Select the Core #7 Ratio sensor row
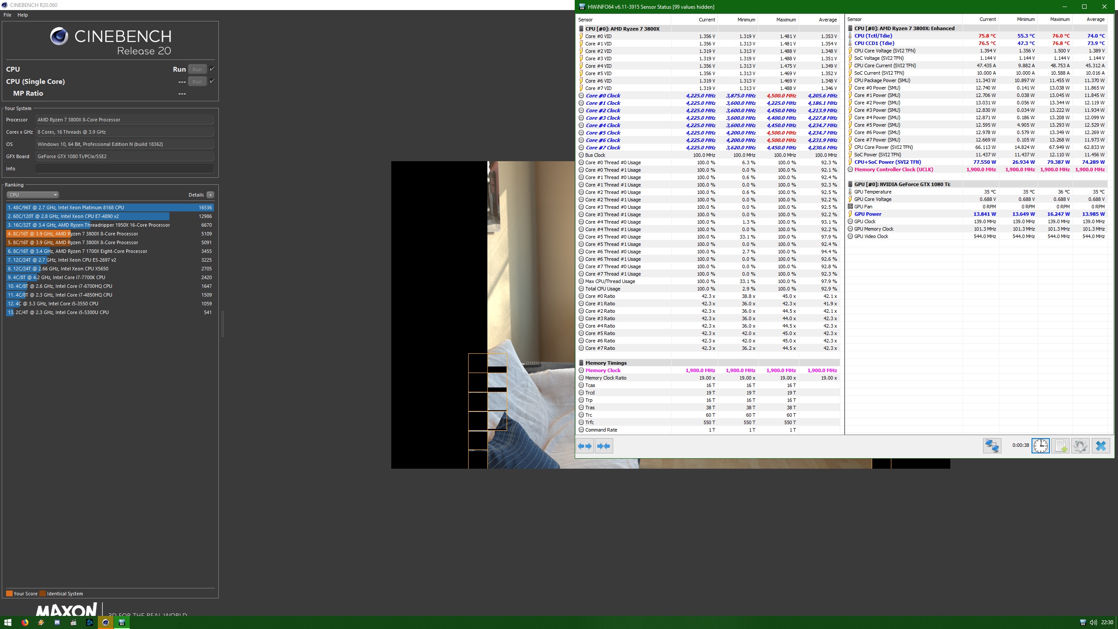 point(708,348)
